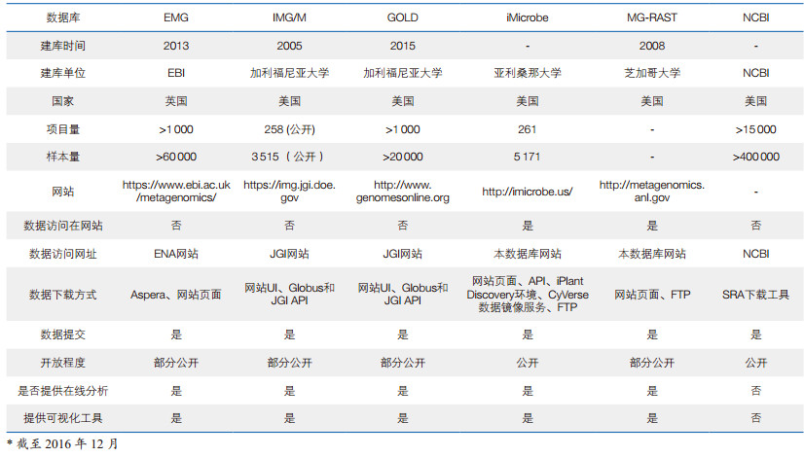Click the 芝加哥大学 cell
The height and width of the screenshot is (457, 804).
[x=652, y=73]
